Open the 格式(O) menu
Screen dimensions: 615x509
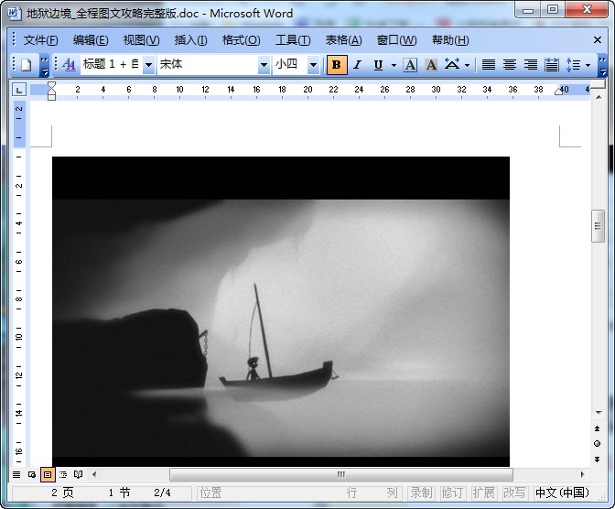[241, 40]
